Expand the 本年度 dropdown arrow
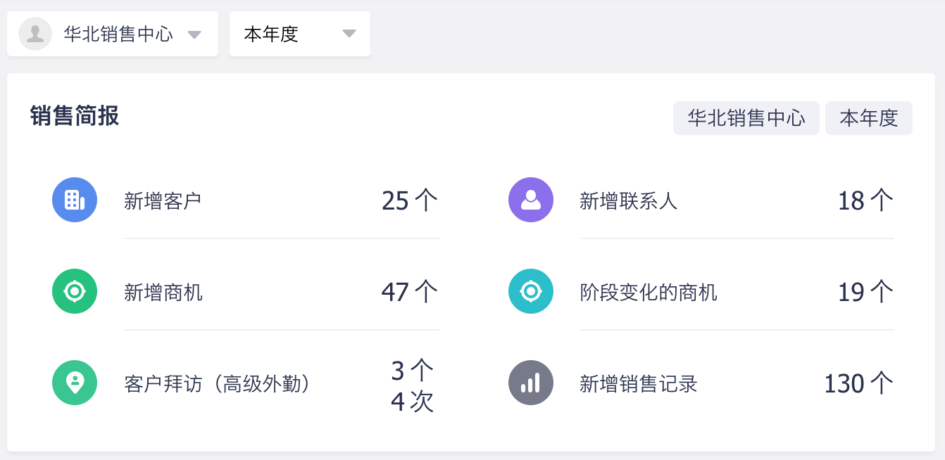Screen dimensions: 945x460 pyautogui.click(x=349, y=34)
